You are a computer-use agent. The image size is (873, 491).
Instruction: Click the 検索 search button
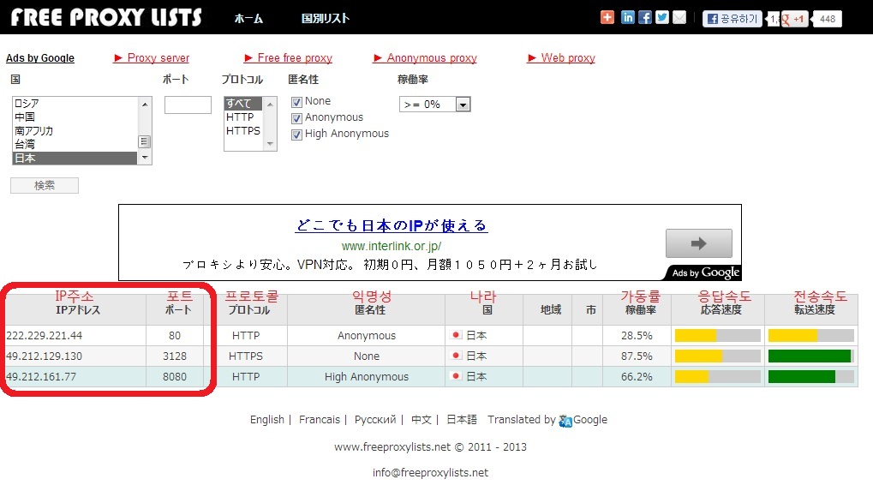45,185
